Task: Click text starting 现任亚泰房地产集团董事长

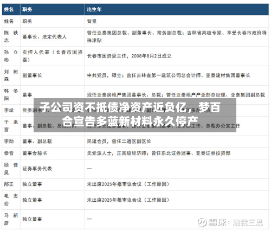Action: click(176, 95)
